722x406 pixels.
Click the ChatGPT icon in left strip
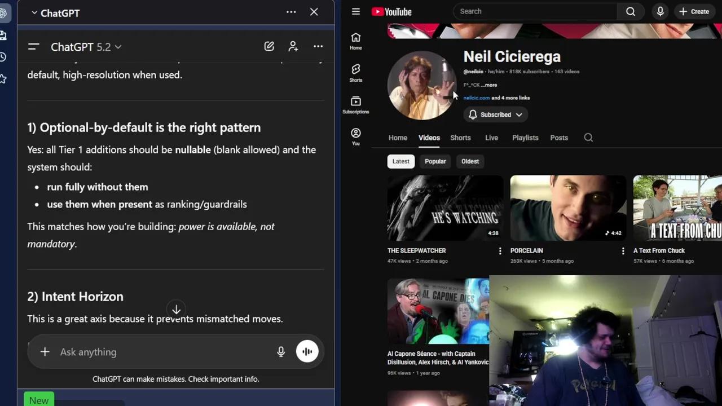click(3, 13)
